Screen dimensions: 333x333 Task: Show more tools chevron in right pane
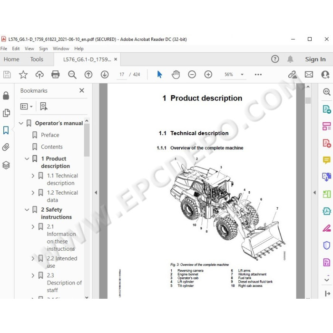(327, 280)
